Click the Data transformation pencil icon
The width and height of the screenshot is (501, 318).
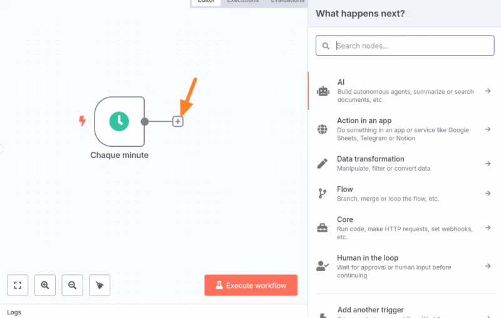point(323,164)
